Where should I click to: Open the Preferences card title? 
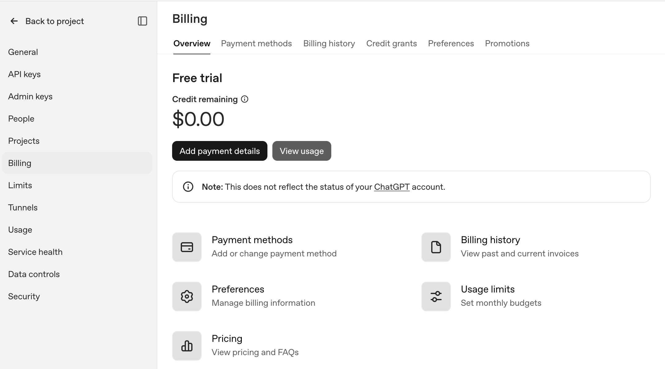click(238, 289)
